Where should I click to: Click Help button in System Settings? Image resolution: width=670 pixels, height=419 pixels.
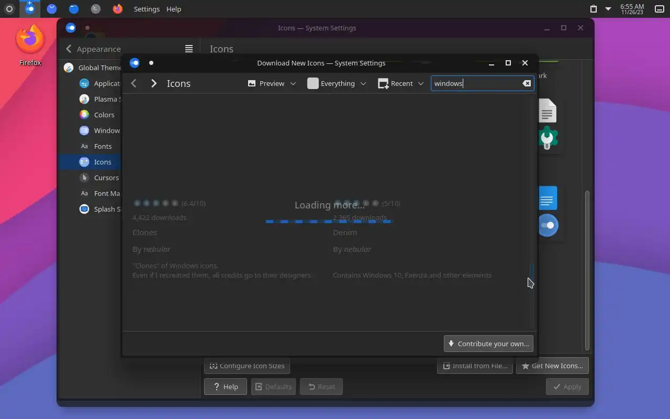(x=226, y=387)
